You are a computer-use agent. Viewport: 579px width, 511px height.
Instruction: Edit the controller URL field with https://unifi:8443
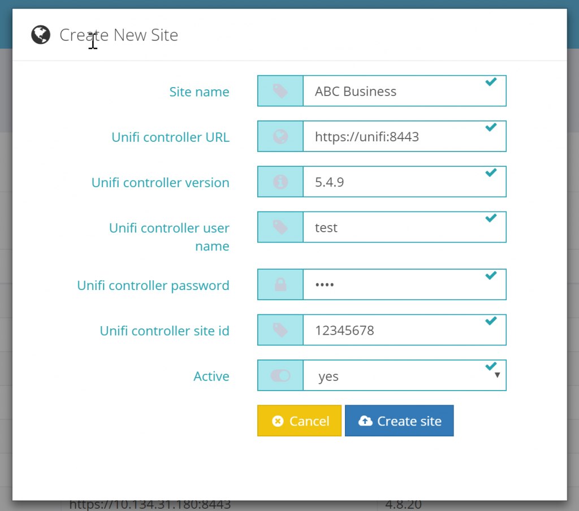click(x=404, y=136)
